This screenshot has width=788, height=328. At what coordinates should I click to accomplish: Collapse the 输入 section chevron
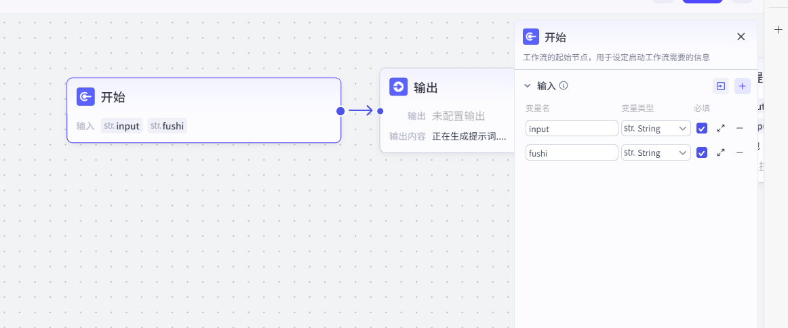click(x=527, y=86)
